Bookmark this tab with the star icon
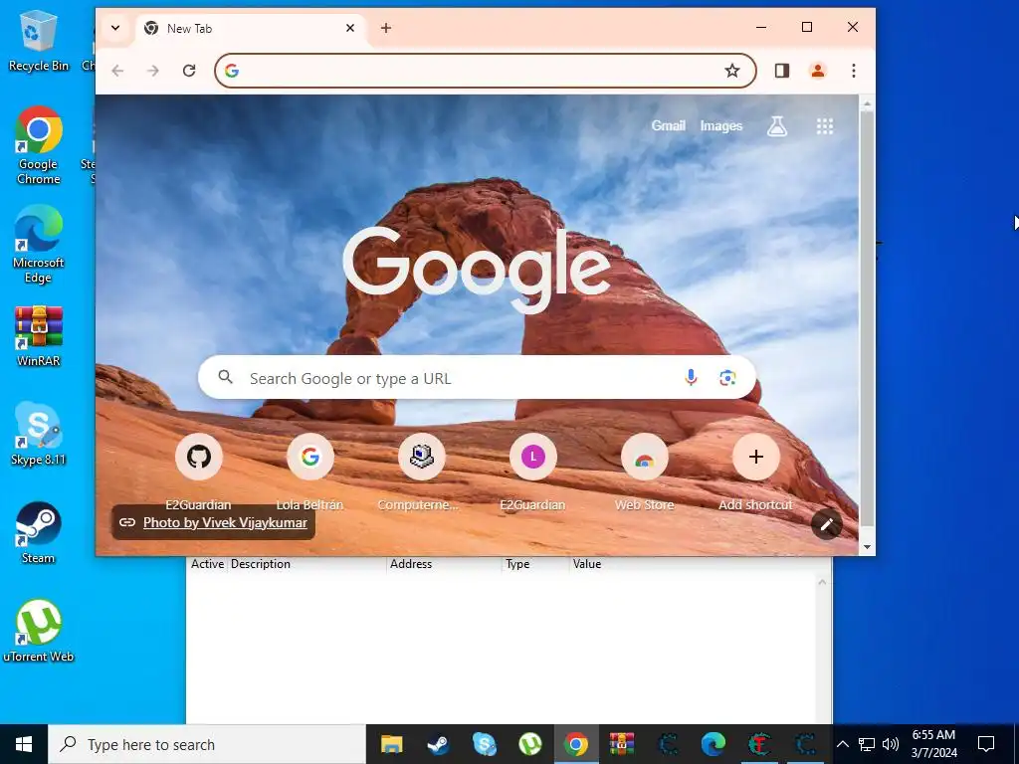 [x=732, y=71]
